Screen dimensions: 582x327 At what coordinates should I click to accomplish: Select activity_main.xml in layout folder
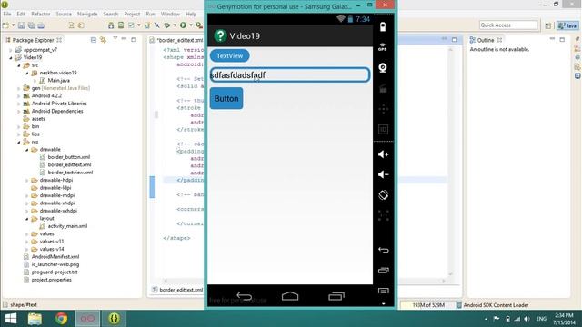tap(67, 226)
